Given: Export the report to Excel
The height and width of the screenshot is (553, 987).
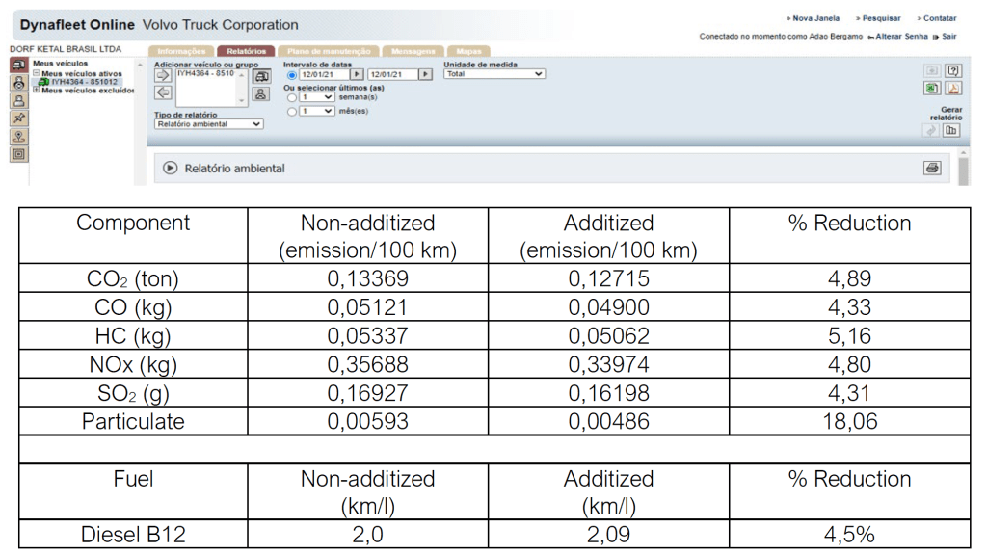Looking at the screenshot, I should pos(931,89).
